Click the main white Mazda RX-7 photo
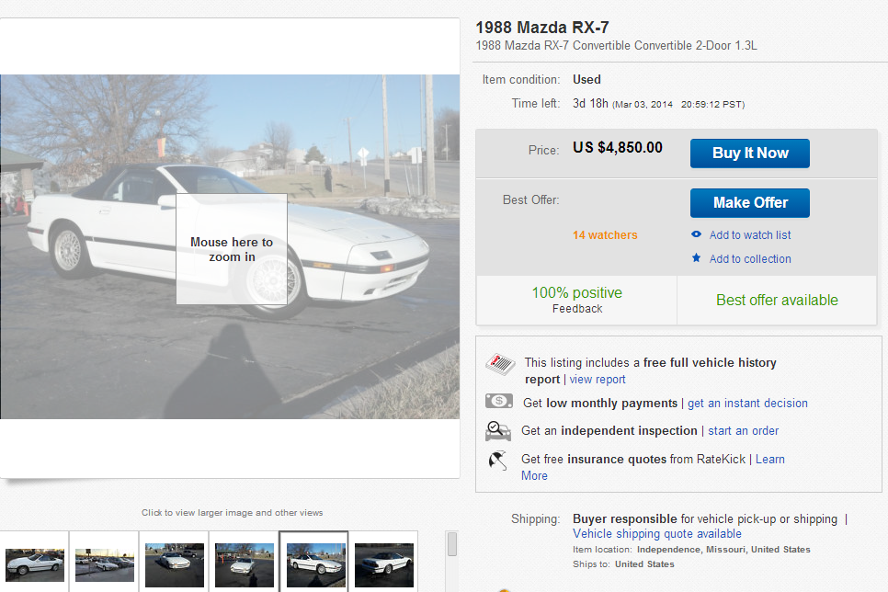888x592 pixels. pos(230,247)
